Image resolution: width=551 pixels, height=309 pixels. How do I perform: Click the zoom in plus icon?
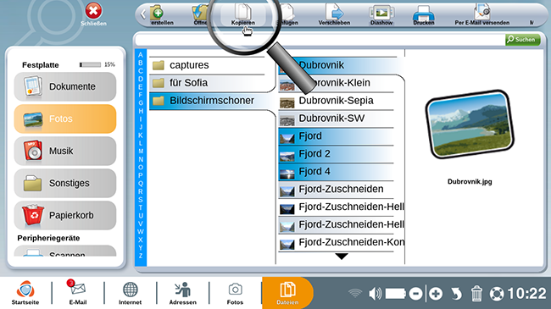click(x=436, y=294)
